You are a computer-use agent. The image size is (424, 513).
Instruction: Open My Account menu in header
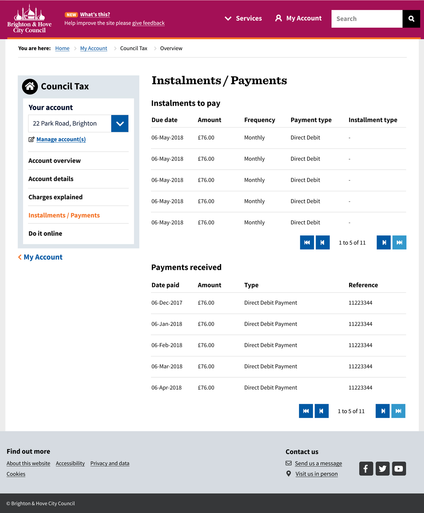(299, 18)
